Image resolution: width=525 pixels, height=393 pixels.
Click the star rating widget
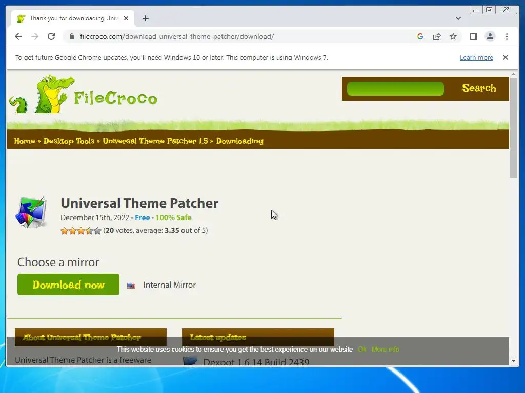pyautogui.click(x=80, y=231)
